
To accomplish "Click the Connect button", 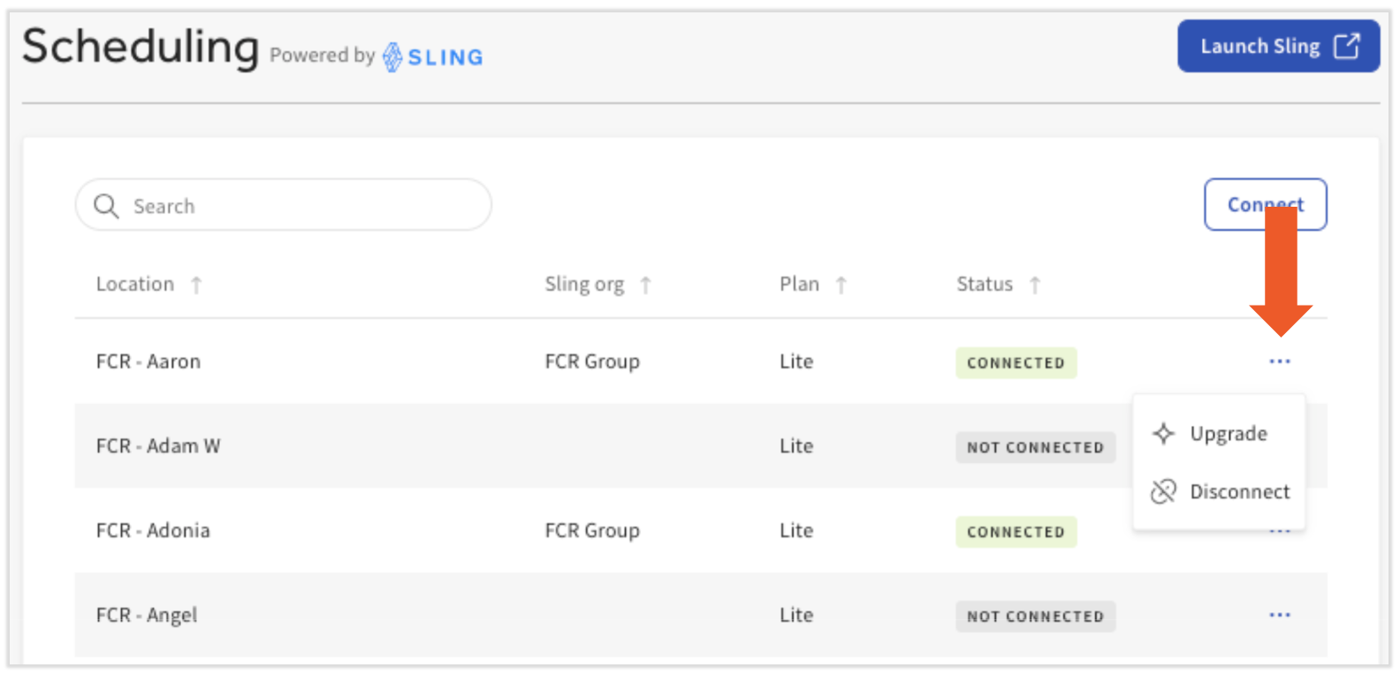I will (1265, 205).
